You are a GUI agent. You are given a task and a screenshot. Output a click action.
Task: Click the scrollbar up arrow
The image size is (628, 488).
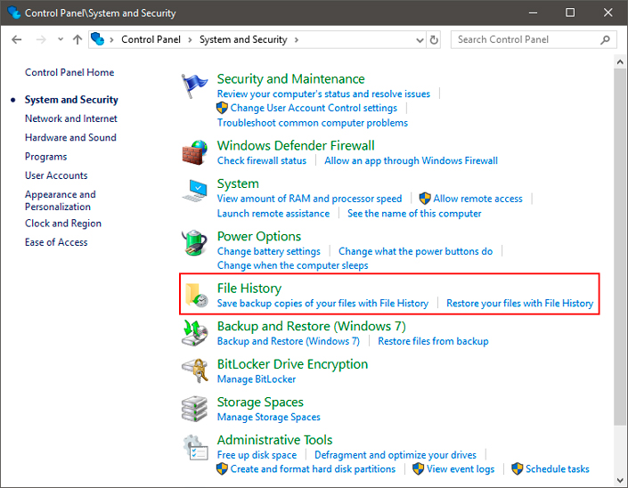pyautogui.click(x=620, y=61)
